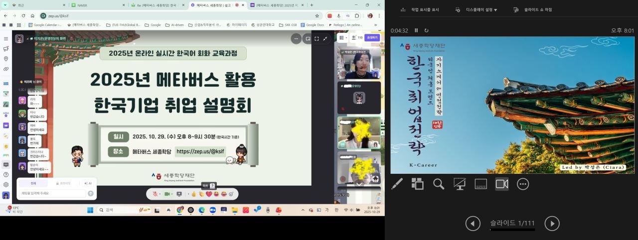This screenshot has width=638, height=240.
Task: Open the shared screen more options ellipsis
Action: pyautogui.click(x=296, y=39)
